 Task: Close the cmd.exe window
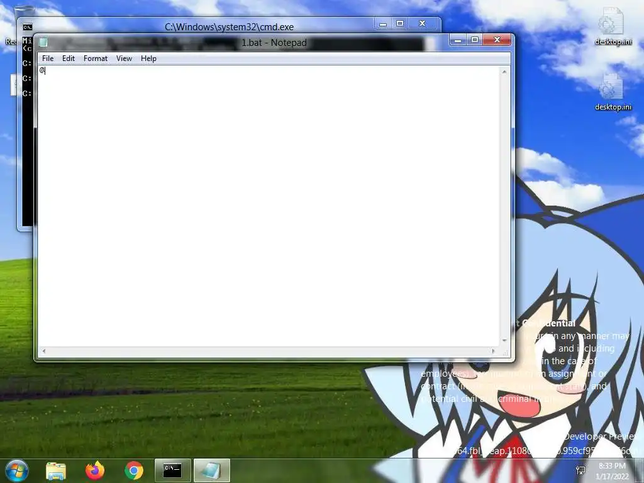(x=422, y=24)
